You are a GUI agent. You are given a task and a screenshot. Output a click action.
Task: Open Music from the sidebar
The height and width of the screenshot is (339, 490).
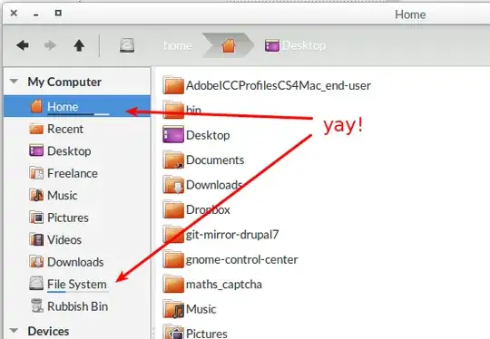point(63,196)
